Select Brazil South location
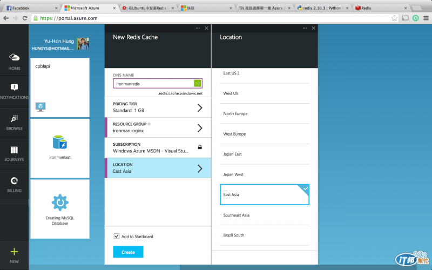432x270 pixels. click(x=265, y=235)
